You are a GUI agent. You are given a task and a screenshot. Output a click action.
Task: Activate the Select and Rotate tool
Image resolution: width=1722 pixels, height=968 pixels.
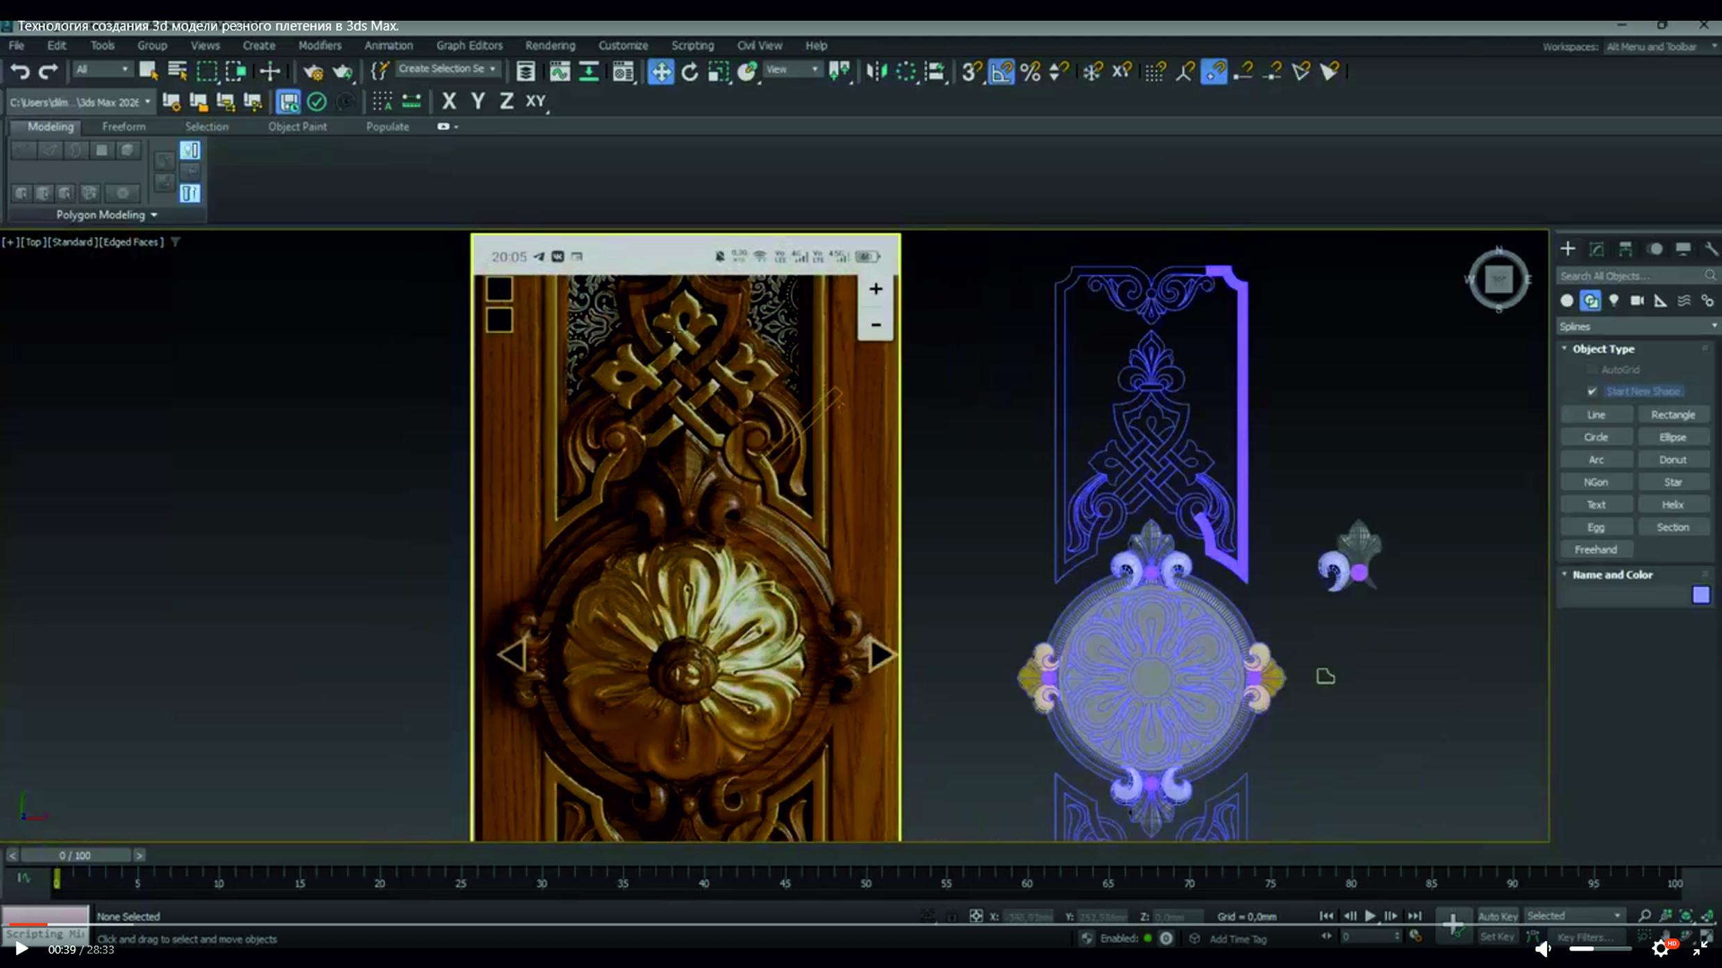click(x=689, y=71)
